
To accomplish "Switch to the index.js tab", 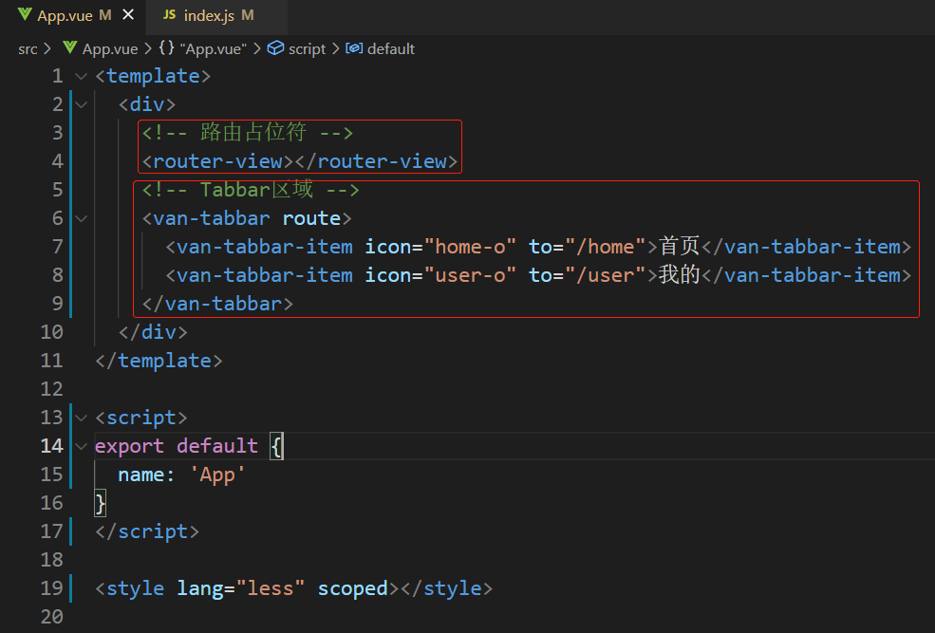I will click(x=208, y=15).
